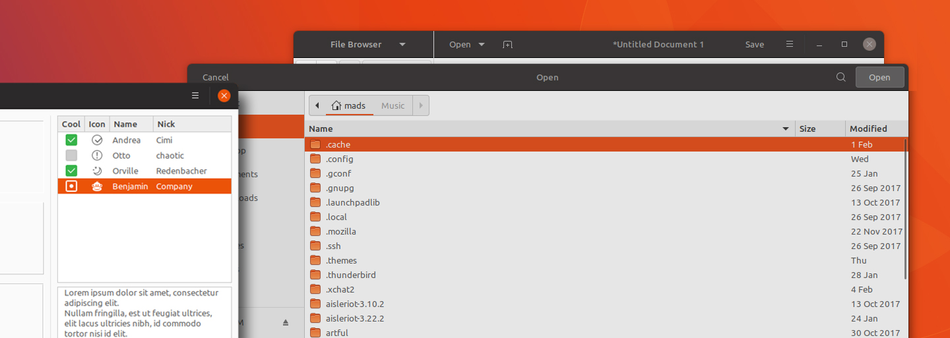This screenshot has width=950, height=338.
Task: Open the hamburger menu in gedit window
Action: tap(790, 44)
